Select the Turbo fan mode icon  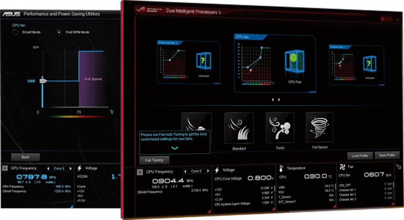(x=280, y=127)
